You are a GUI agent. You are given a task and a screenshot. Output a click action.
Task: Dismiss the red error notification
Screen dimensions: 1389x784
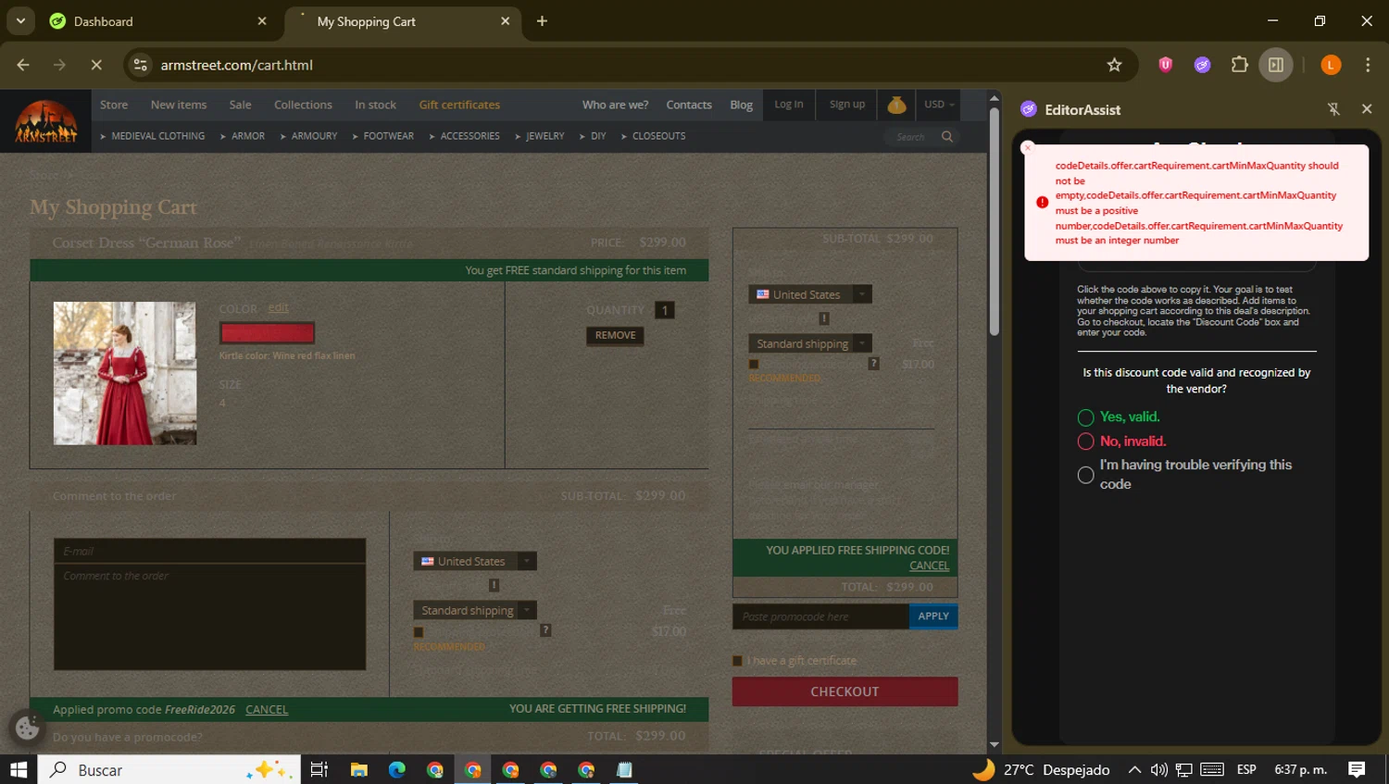[1028, 147]
